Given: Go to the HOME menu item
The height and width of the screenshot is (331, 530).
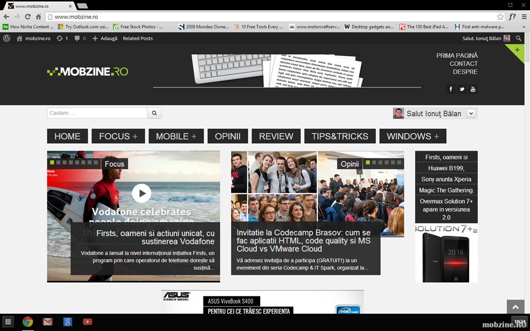Looking at the screenshot, I should coord(67,136).
